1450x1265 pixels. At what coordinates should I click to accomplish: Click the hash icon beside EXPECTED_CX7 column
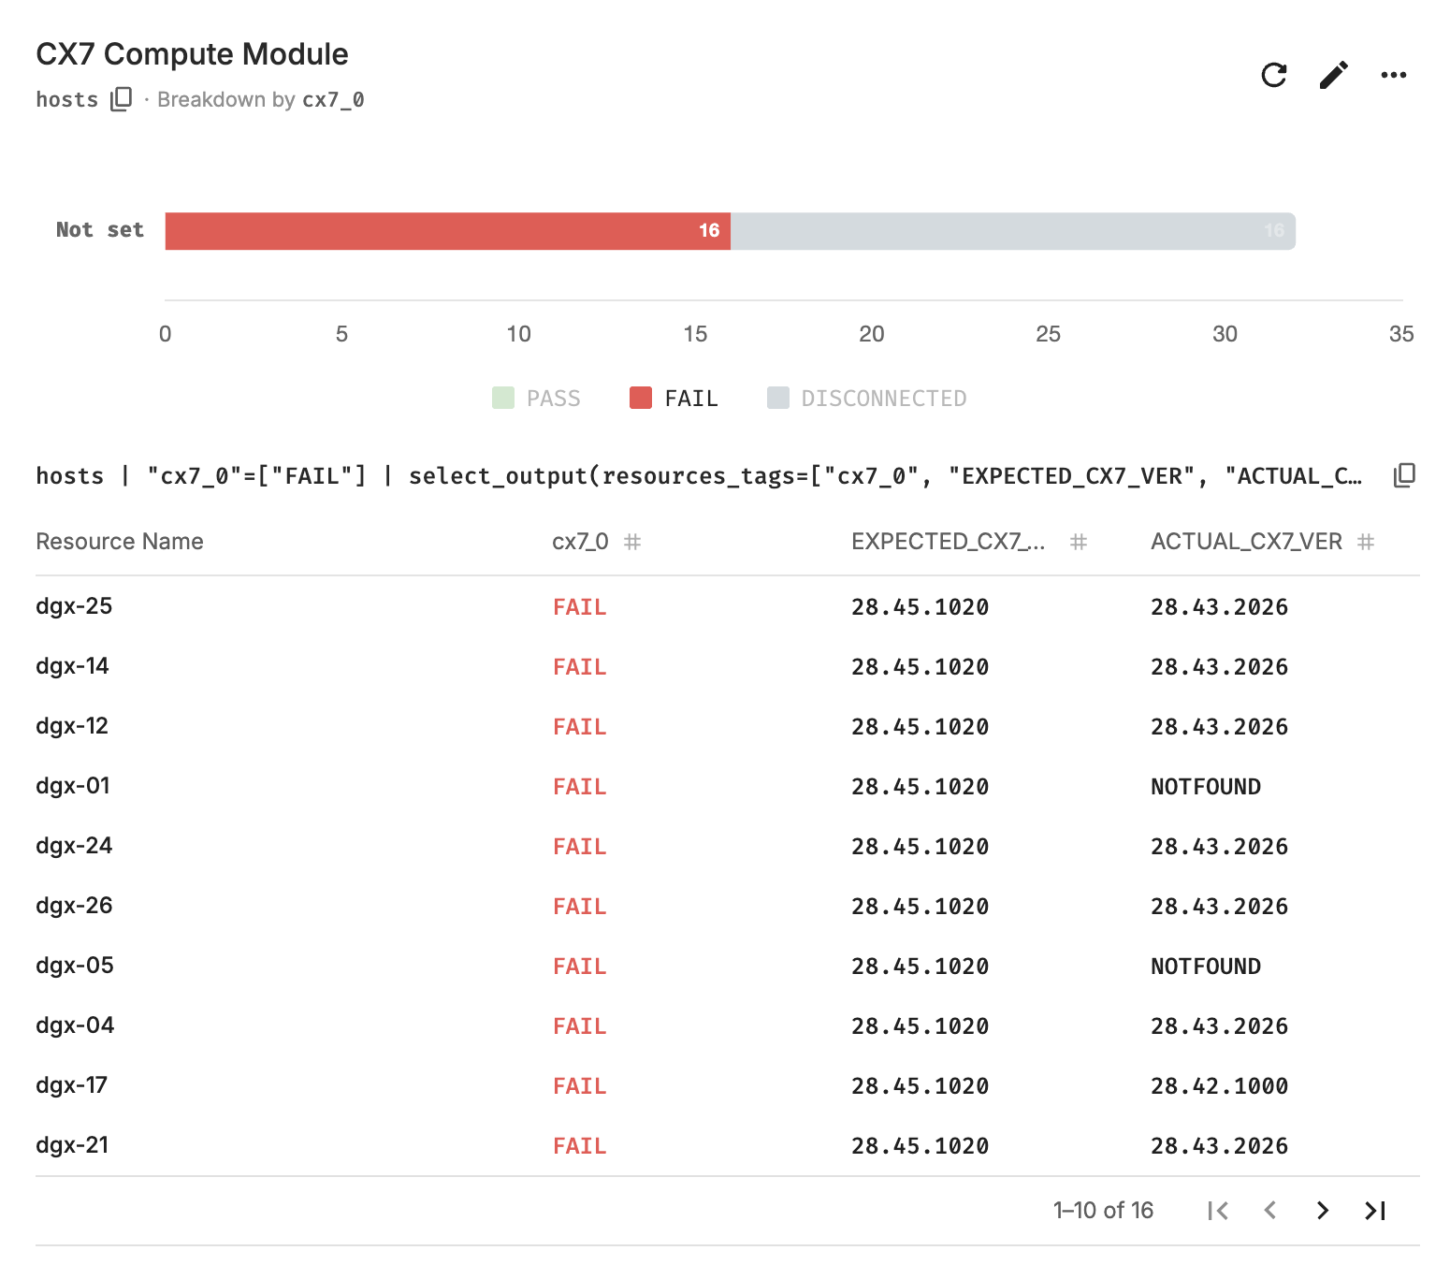click(1079, 542)
